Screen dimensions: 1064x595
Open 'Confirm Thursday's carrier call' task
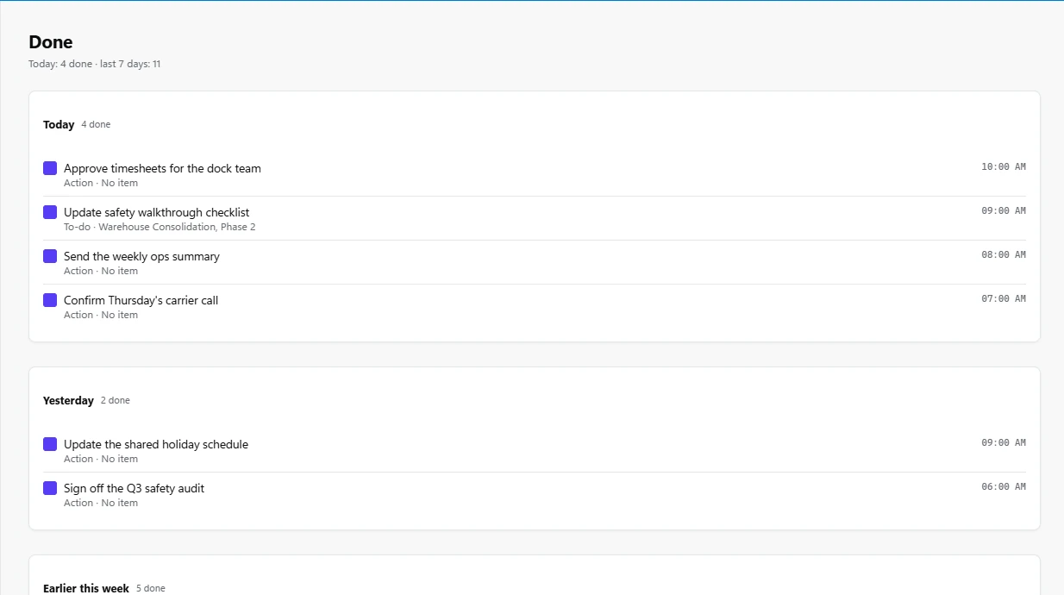(x=141, y=300)
